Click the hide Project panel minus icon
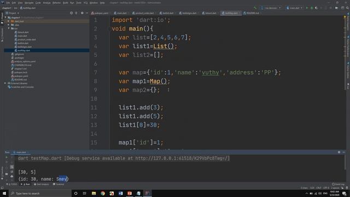The height and width of the screenshot is (197, 350). (x=87, y=13)
